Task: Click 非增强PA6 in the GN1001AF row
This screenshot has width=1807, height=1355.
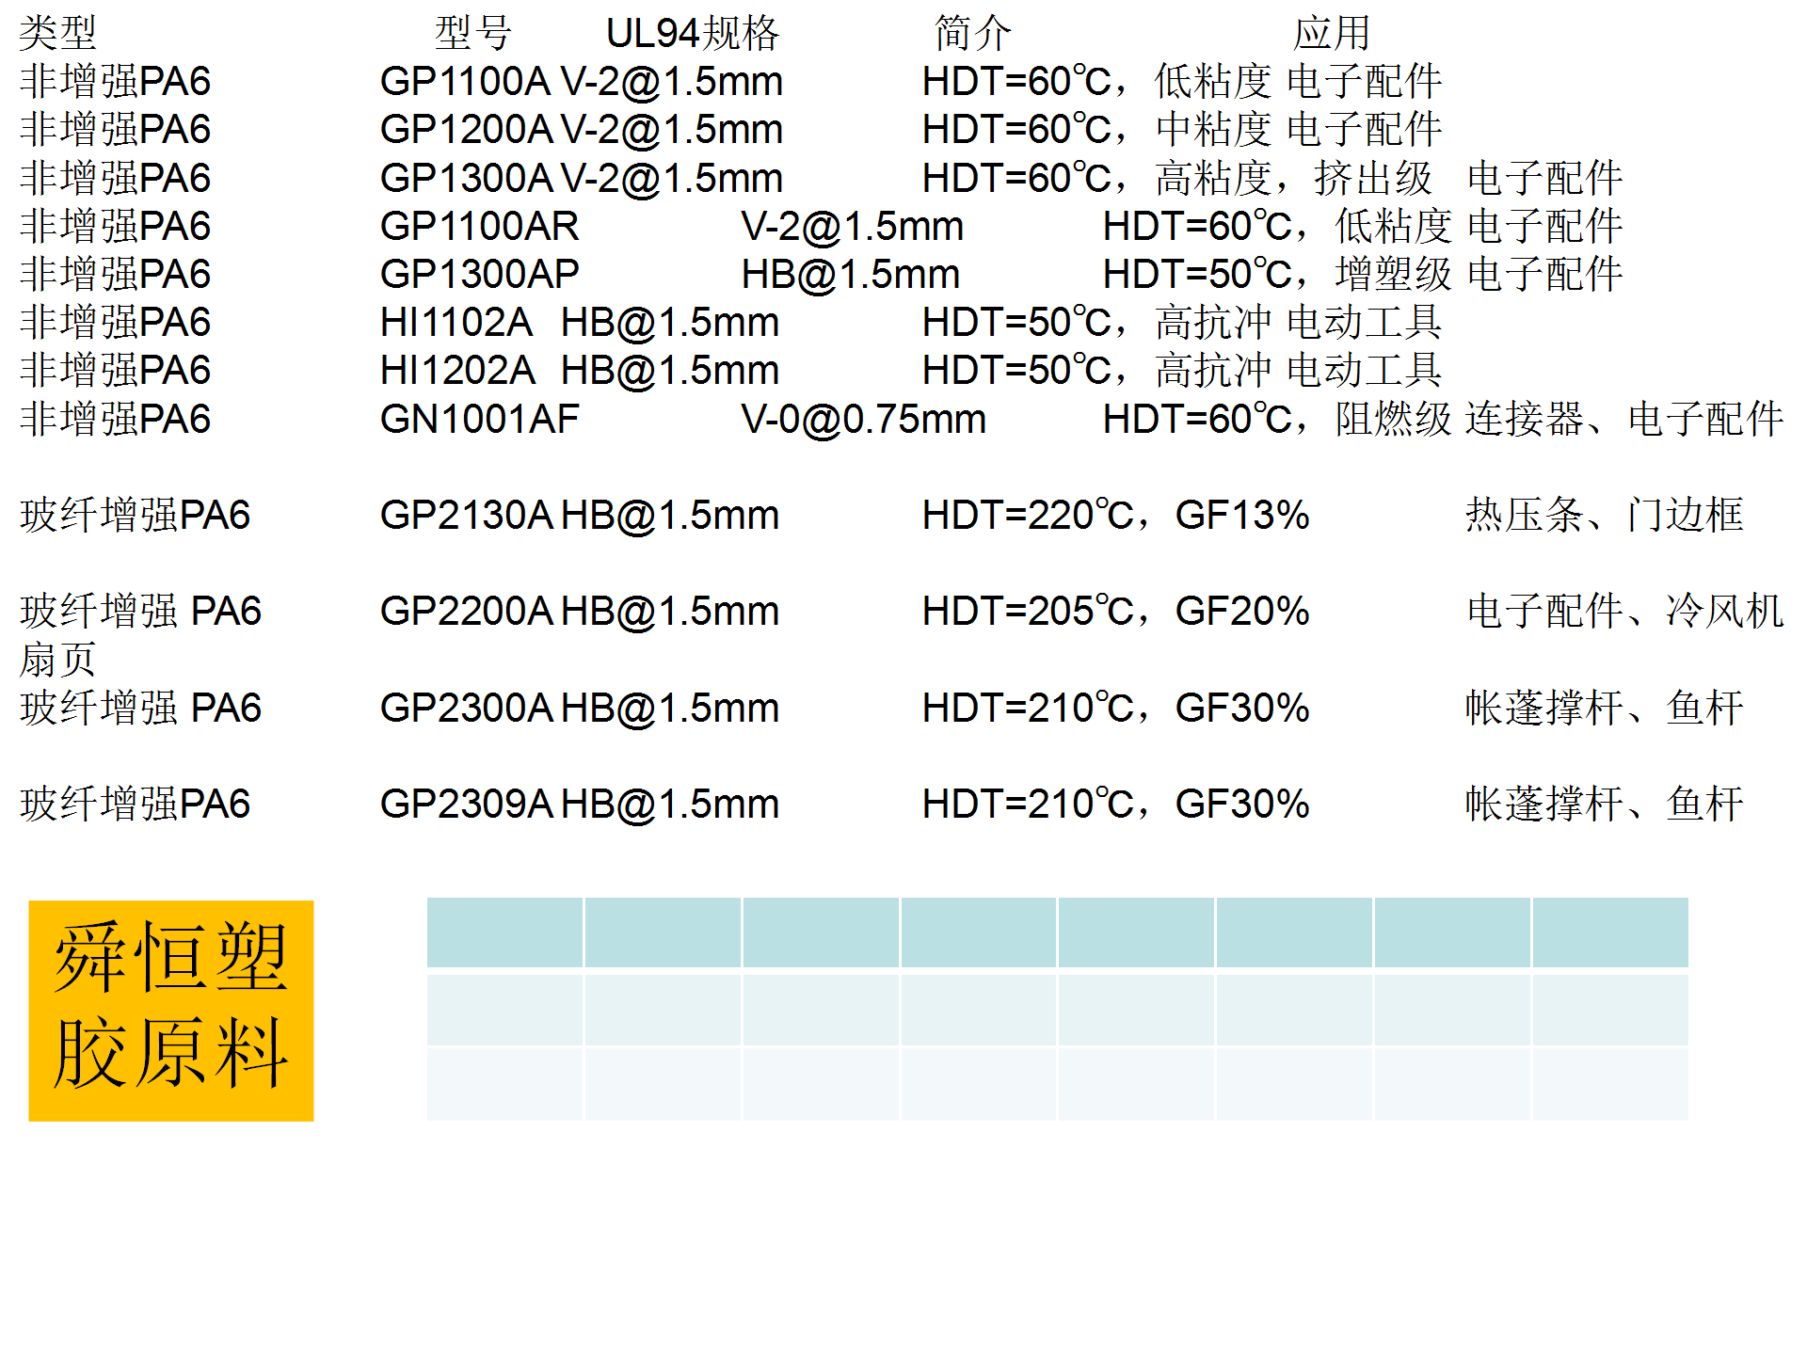Action: tap(115, 420)
